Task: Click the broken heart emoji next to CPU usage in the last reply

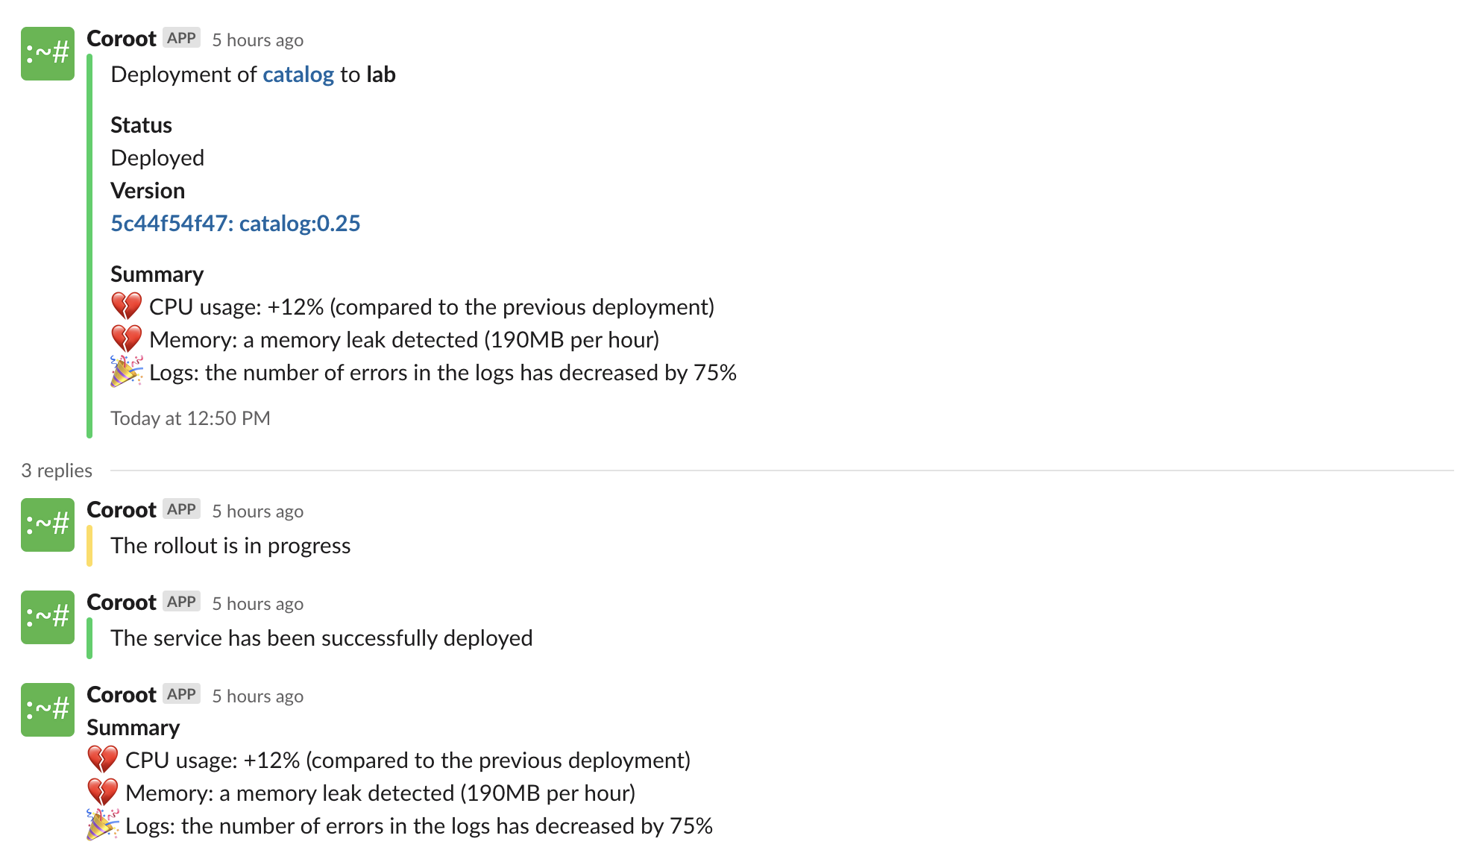Action: pos(102,760)
